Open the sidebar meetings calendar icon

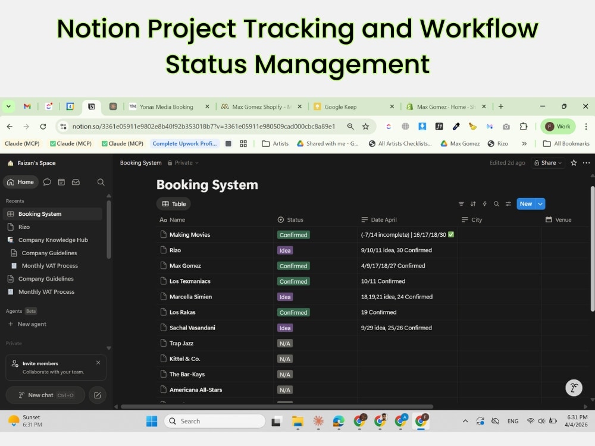point(61,182)
